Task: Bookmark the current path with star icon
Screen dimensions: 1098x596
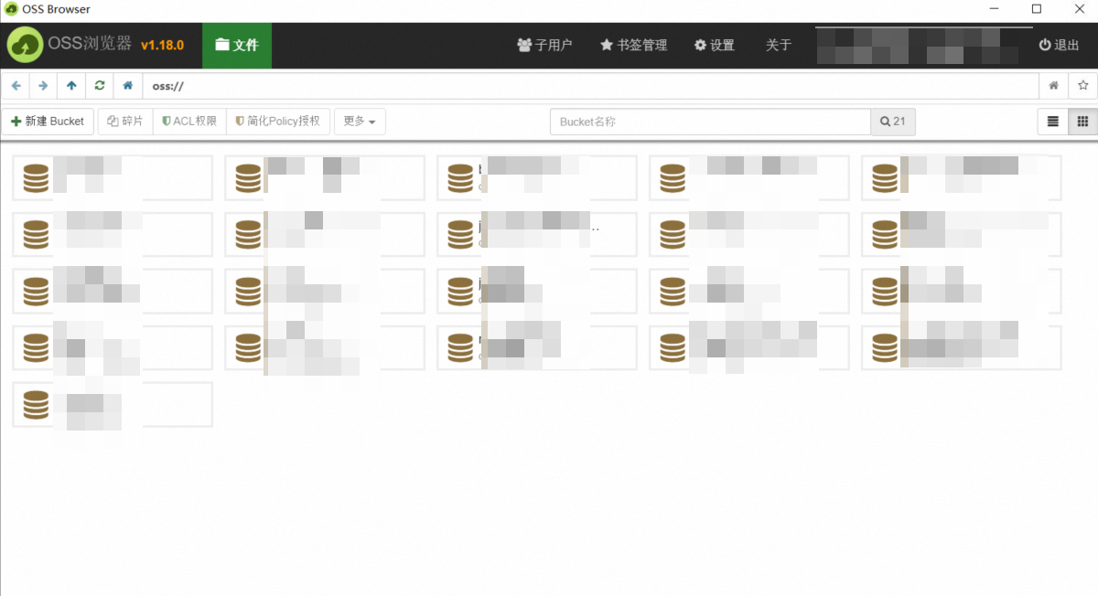Action: tap(1082, 86)
